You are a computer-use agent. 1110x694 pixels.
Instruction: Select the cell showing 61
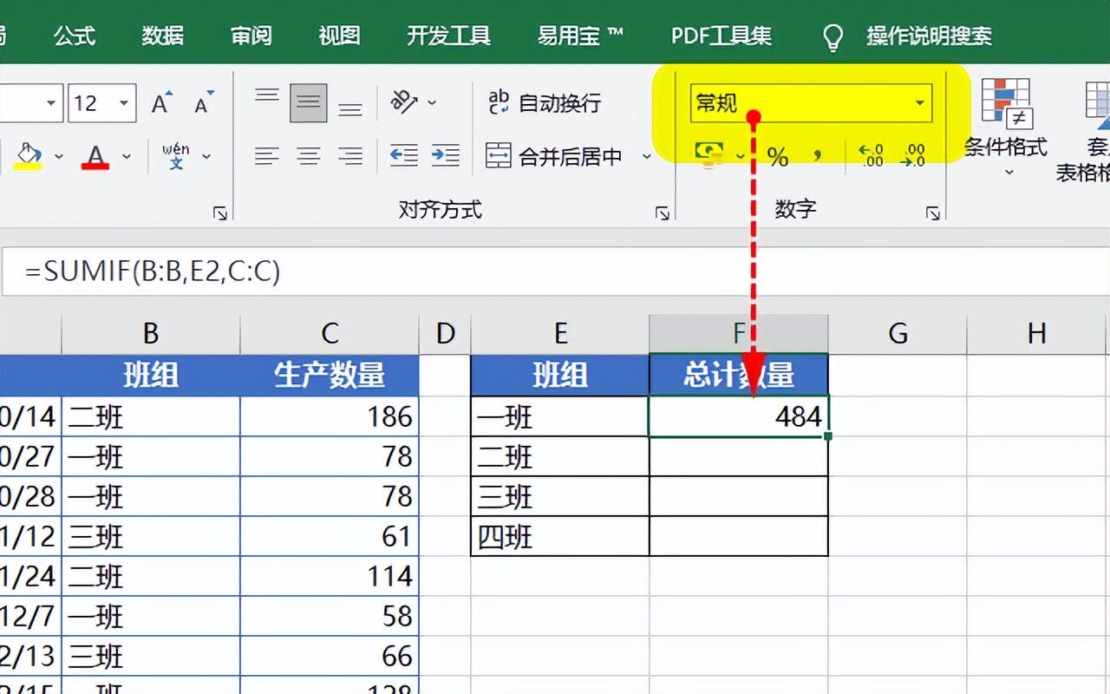coord(330,537)
